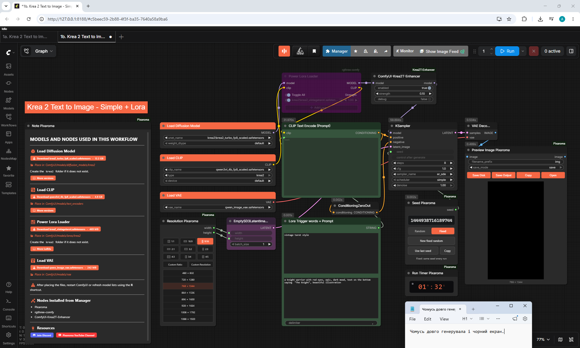580x348 pixels.
Task: Open the unet_name model dropdown
Action: coord(217,138)
